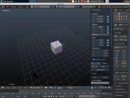Toggle lock on Scale Y

[x=108, y=43]
